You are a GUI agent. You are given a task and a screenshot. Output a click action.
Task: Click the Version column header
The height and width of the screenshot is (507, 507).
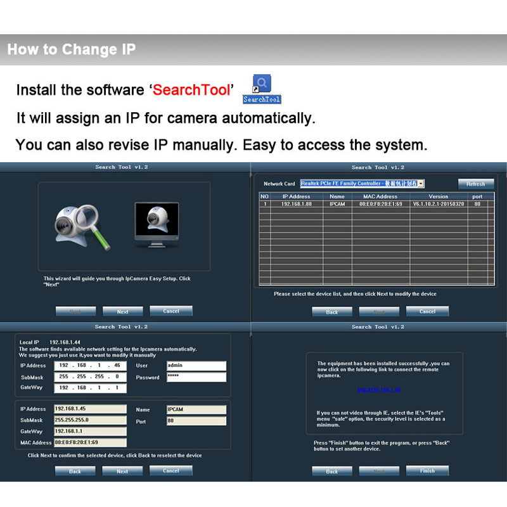coord(438,196)
